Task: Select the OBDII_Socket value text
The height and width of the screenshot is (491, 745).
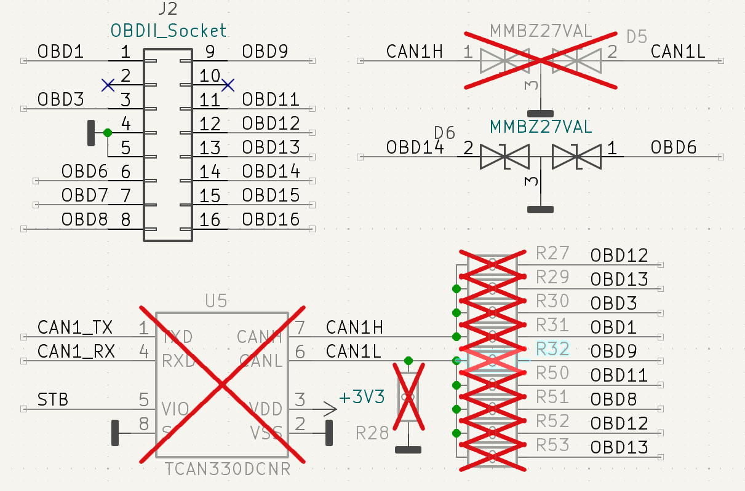Action: 169,30
